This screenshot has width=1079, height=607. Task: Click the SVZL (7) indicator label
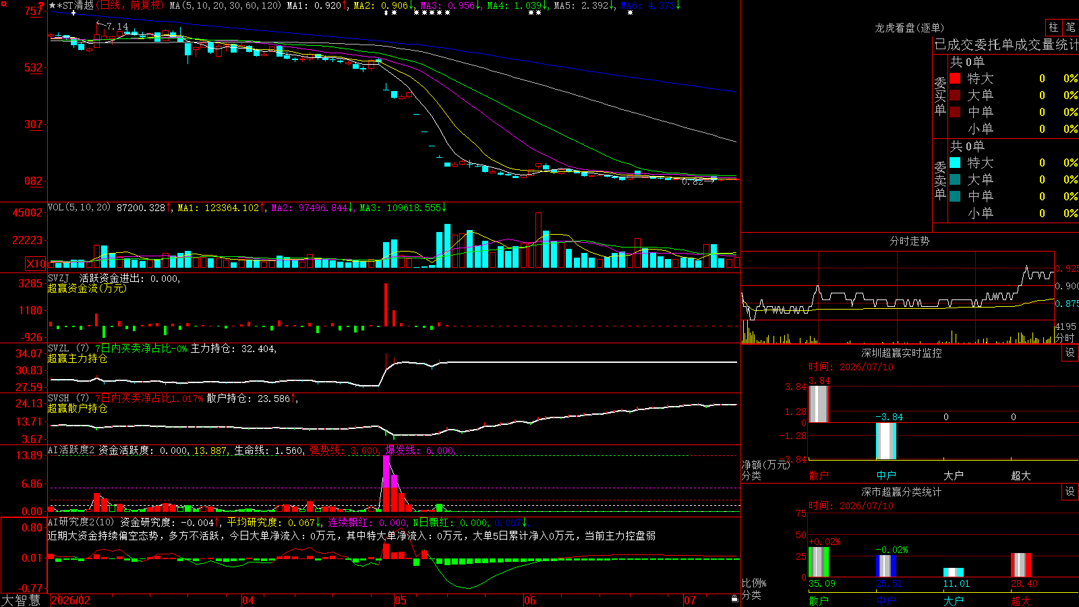[x=68, y=349]
